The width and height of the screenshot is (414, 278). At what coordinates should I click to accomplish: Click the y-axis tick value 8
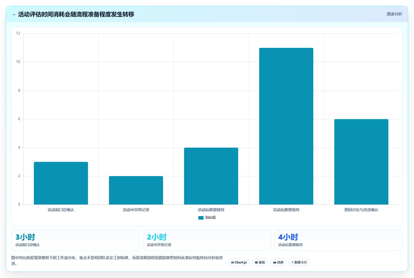(x=19, y=91)
